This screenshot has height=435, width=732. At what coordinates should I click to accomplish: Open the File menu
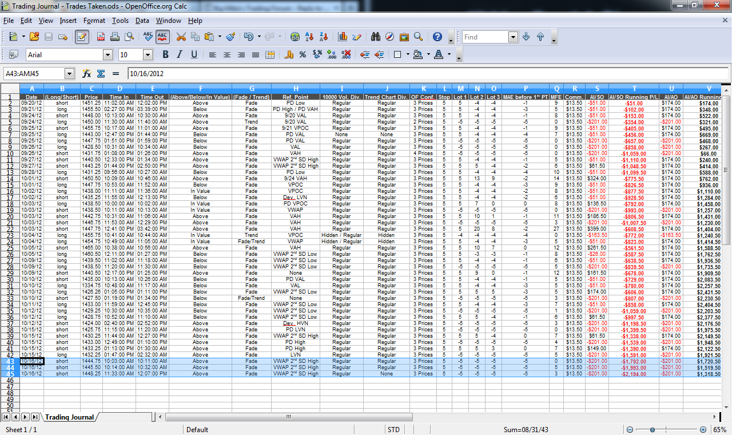pos(8,21)
